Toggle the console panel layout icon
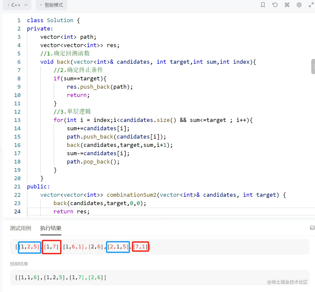 312,228
